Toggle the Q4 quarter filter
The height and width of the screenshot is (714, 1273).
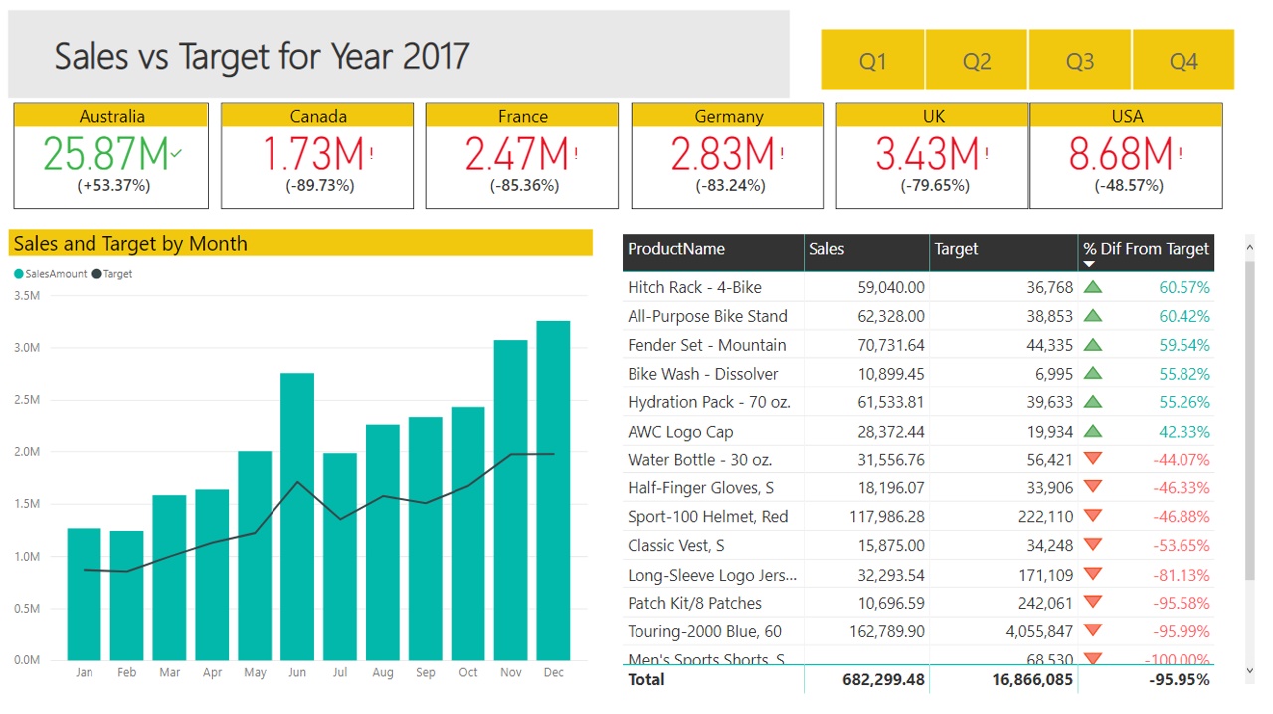pos(1183,61)
